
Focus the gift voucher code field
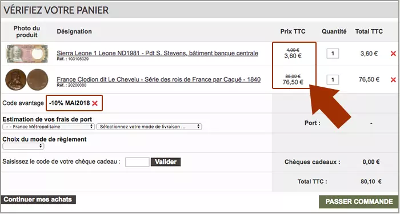137,162
